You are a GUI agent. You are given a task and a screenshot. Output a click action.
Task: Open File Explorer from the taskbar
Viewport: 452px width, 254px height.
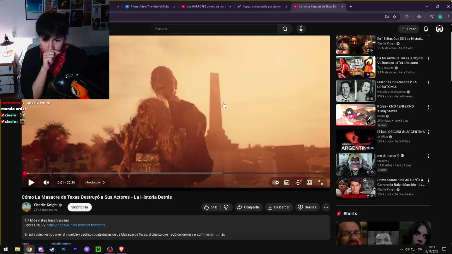coord(17,249)
